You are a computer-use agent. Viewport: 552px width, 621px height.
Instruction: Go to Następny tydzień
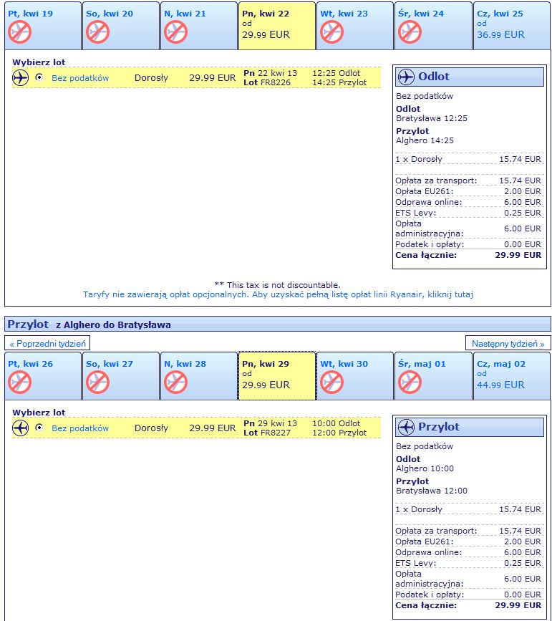click(508, 343)
